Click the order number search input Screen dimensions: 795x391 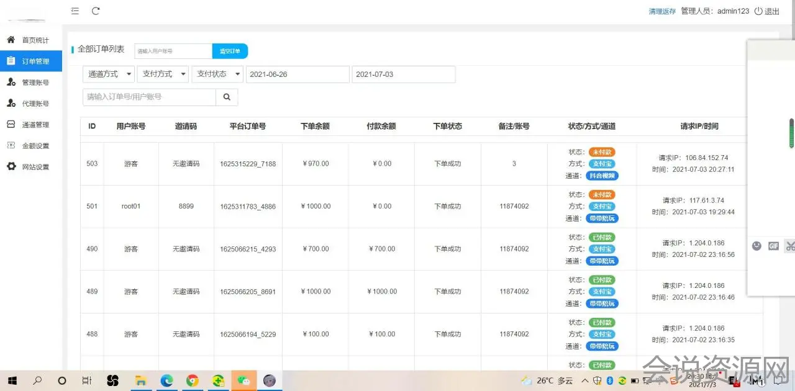[149, 97]
